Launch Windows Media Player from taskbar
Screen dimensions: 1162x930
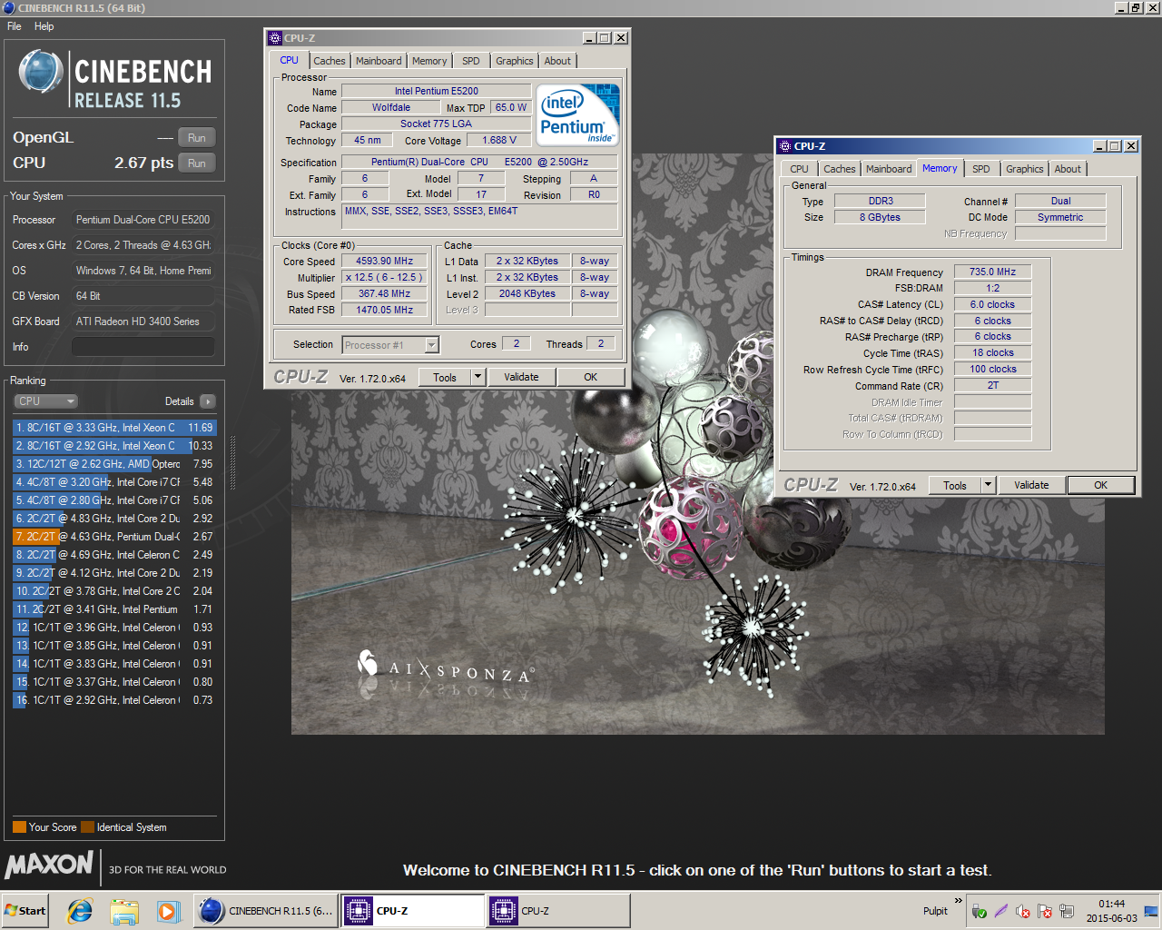tap(168, 911)
